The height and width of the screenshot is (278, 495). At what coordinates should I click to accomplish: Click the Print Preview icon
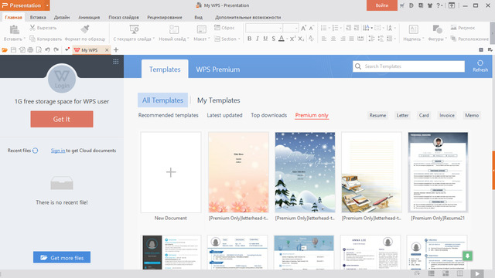coord(39,49)
